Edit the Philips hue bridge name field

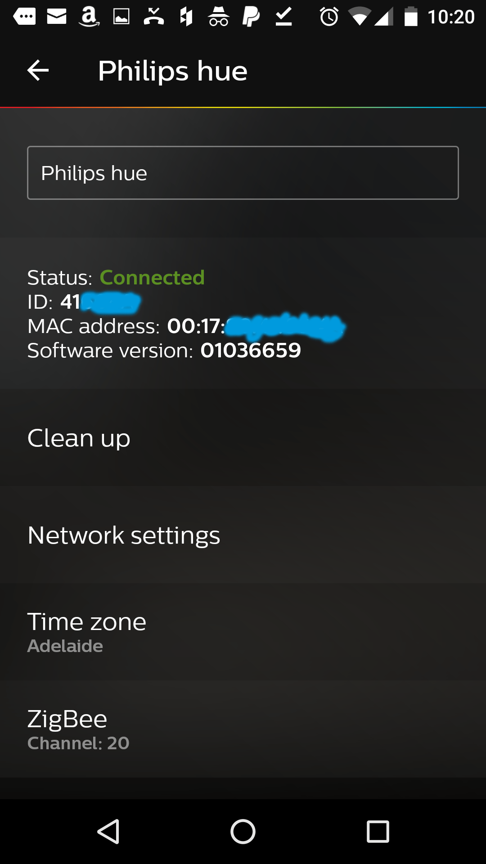coord(243,173)
